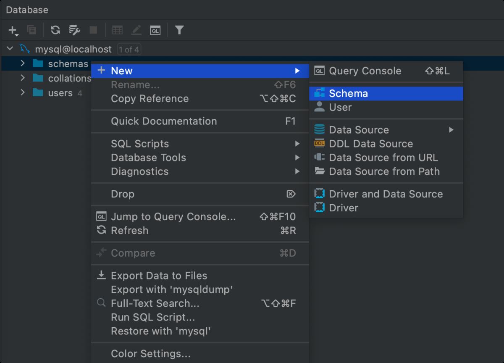Open the SQL Scripts submenu
This screenshot has height=363, width=504.
click(140, 144)
